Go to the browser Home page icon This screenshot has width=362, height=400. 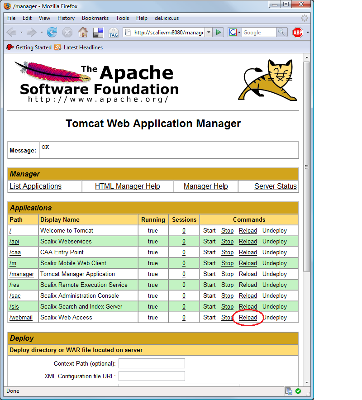82,32
